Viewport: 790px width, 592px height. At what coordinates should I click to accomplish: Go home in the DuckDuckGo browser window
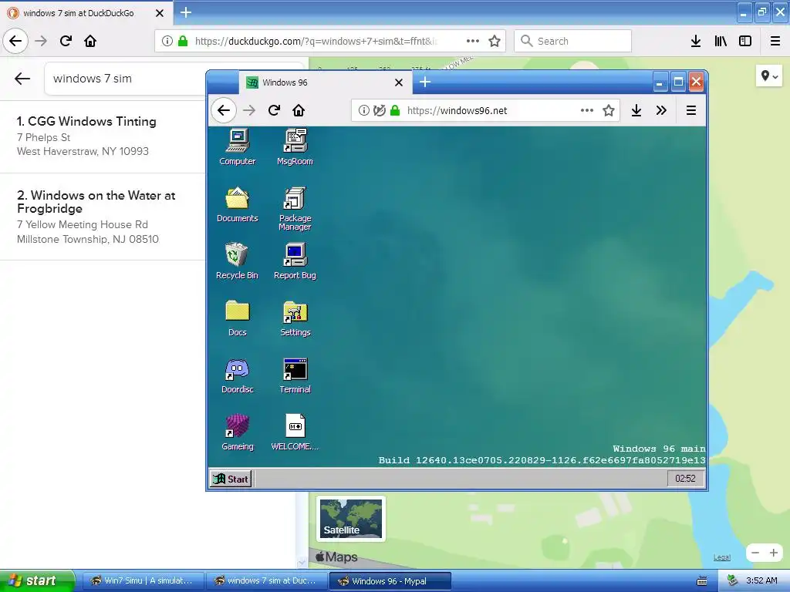[x=90, y=41]
